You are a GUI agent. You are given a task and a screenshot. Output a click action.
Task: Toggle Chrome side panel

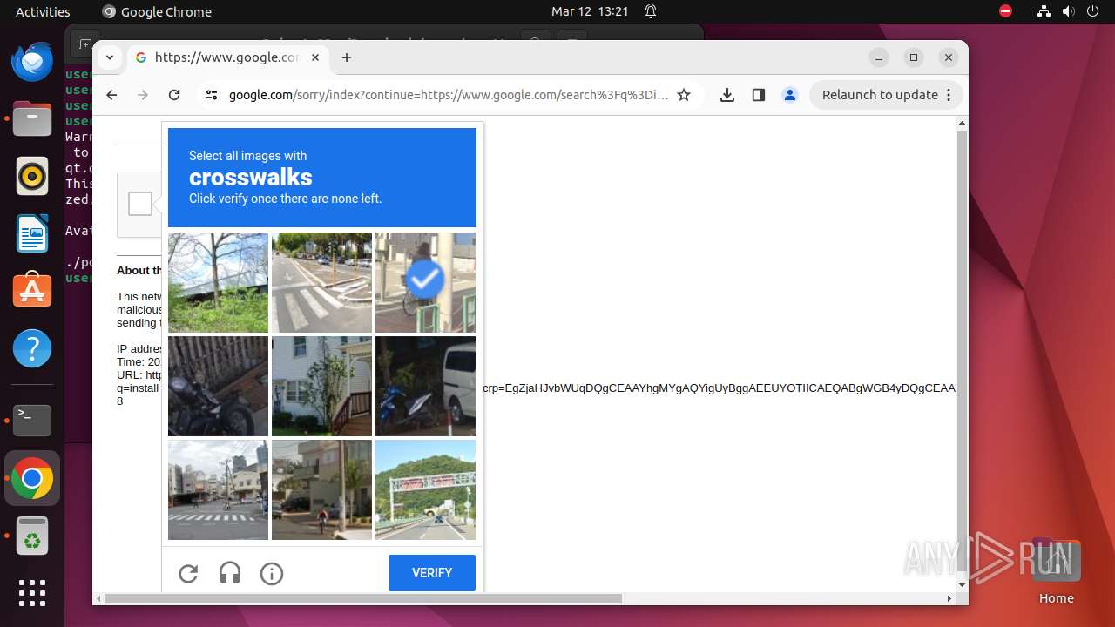coord(759,95)
